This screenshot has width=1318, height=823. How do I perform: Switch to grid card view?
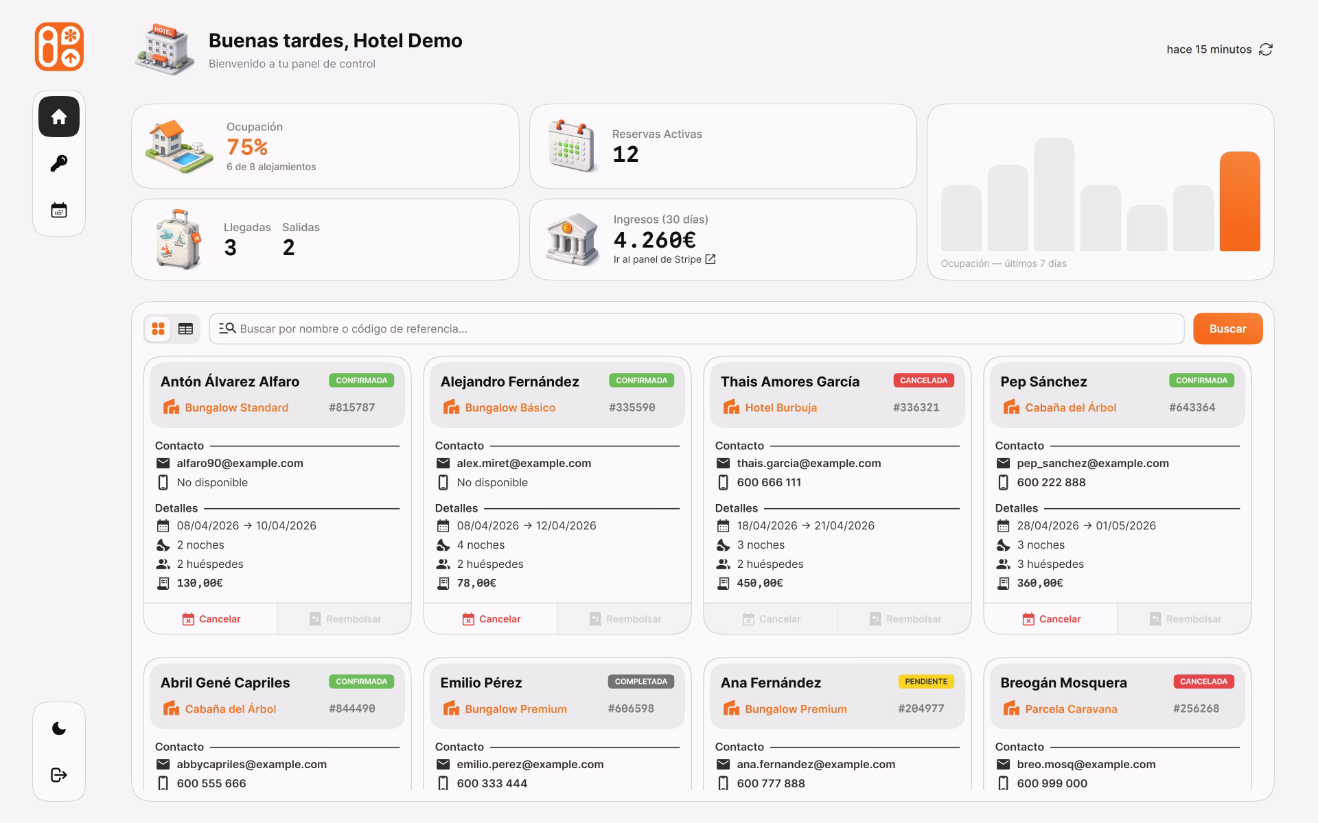point(159,329)
